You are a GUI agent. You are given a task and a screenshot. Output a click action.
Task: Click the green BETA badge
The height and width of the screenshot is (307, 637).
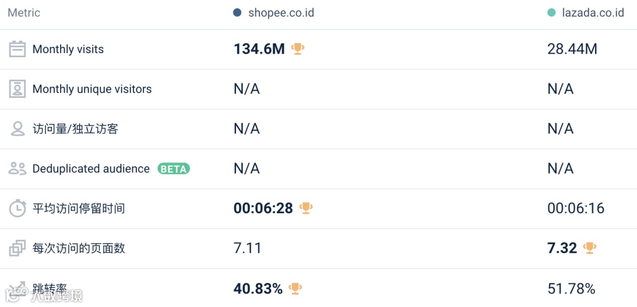174,169
